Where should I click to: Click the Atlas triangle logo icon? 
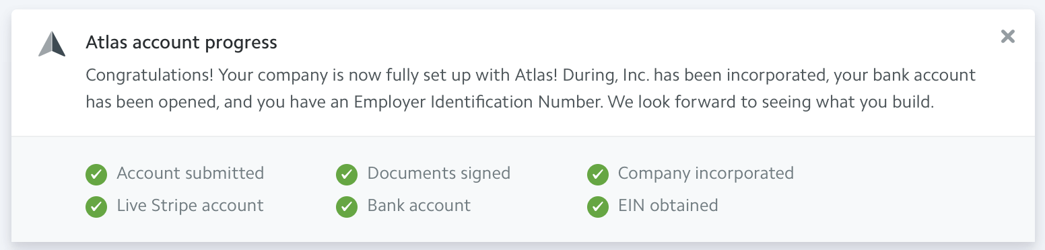[52, 44]
